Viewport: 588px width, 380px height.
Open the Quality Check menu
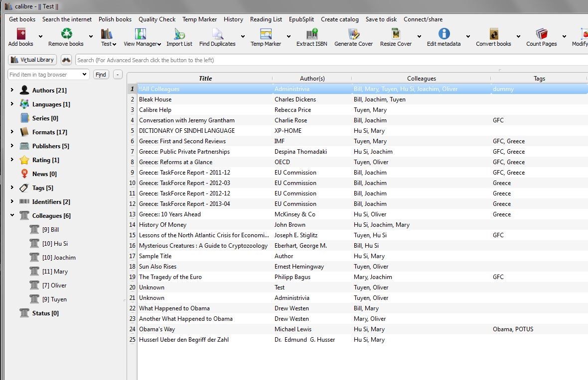pyautogui.click(x=157, y=19)
